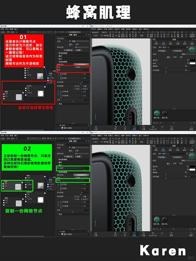Click the 导入 import icon in the upper window

point(116,127)
